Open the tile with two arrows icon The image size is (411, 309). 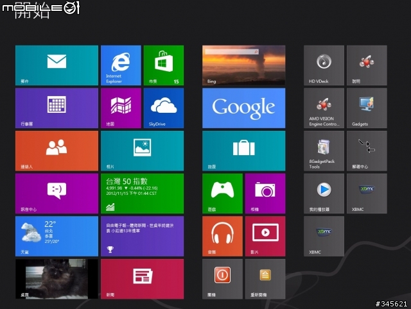[x=367, y=151]
